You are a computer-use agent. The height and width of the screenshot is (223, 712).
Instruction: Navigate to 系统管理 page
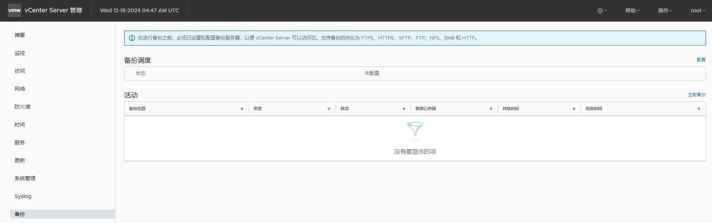(25, 178)
